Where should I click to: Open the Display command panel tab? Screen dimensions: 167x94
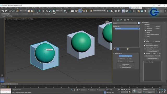128,20
